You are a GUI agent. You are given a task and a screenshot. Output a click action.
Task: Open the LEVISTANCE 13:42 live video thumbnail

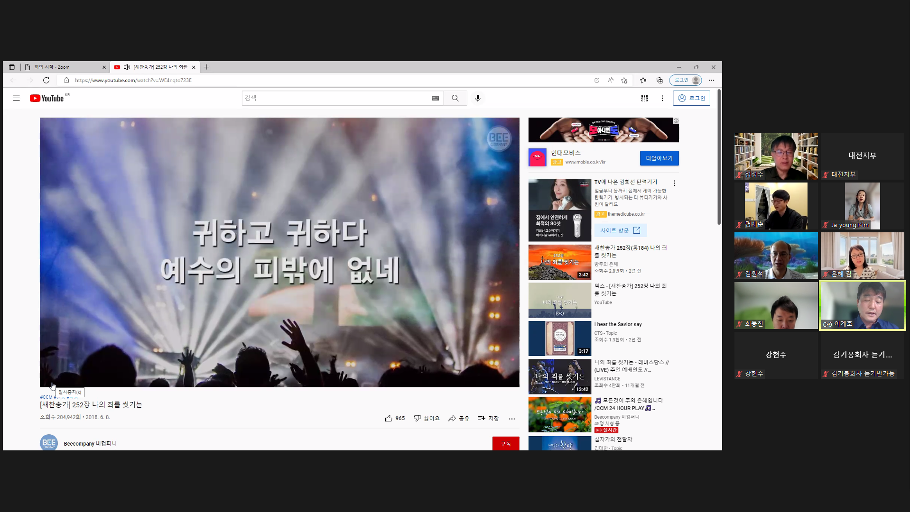560,377
